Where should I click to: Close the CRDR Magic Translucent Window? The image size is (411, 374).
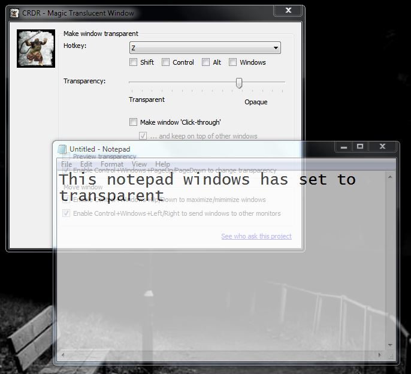288,11
